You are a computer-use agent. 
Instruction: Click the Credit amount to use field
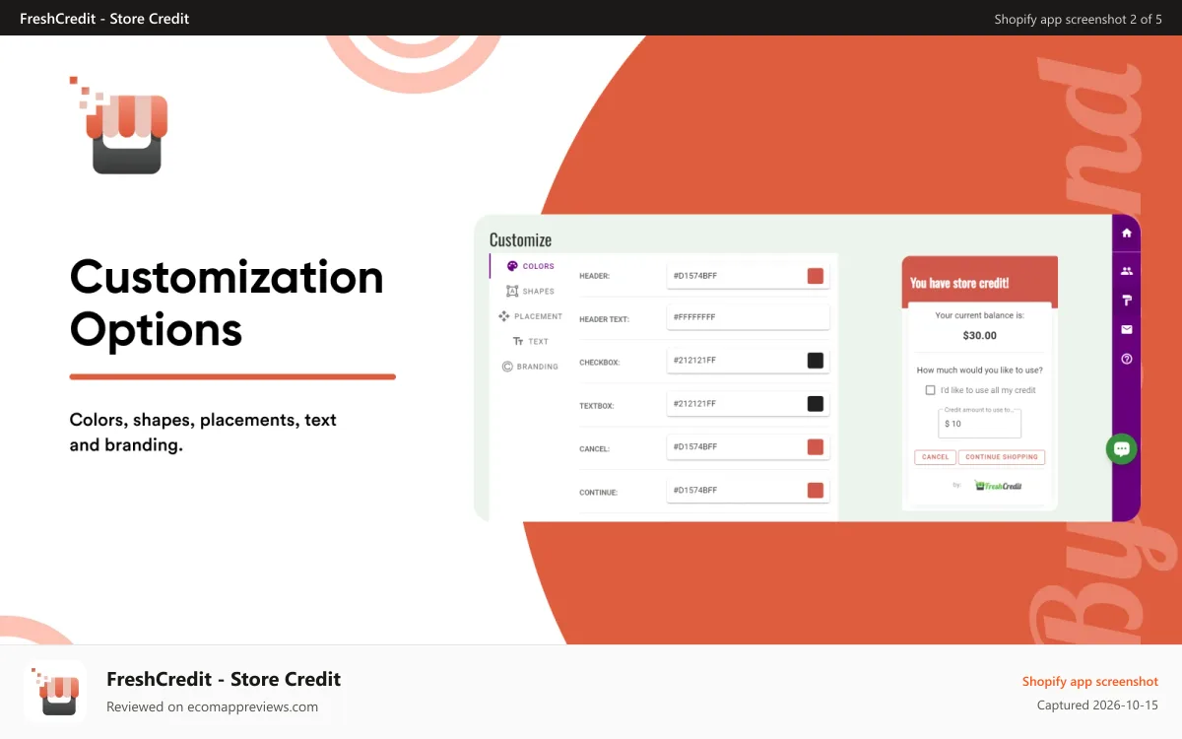point(979,423)
